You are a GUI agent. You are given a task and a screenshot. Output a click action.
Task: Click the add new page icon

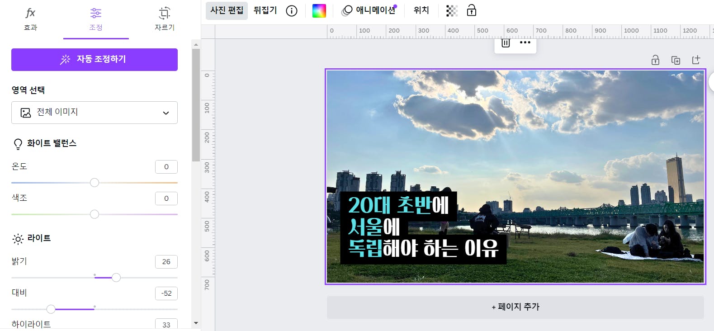696,60
